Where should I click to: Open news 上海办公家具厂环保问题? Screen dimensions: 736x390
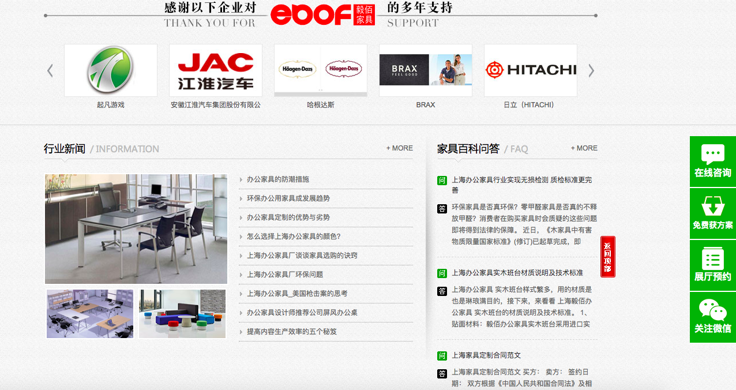coord(285,275)
